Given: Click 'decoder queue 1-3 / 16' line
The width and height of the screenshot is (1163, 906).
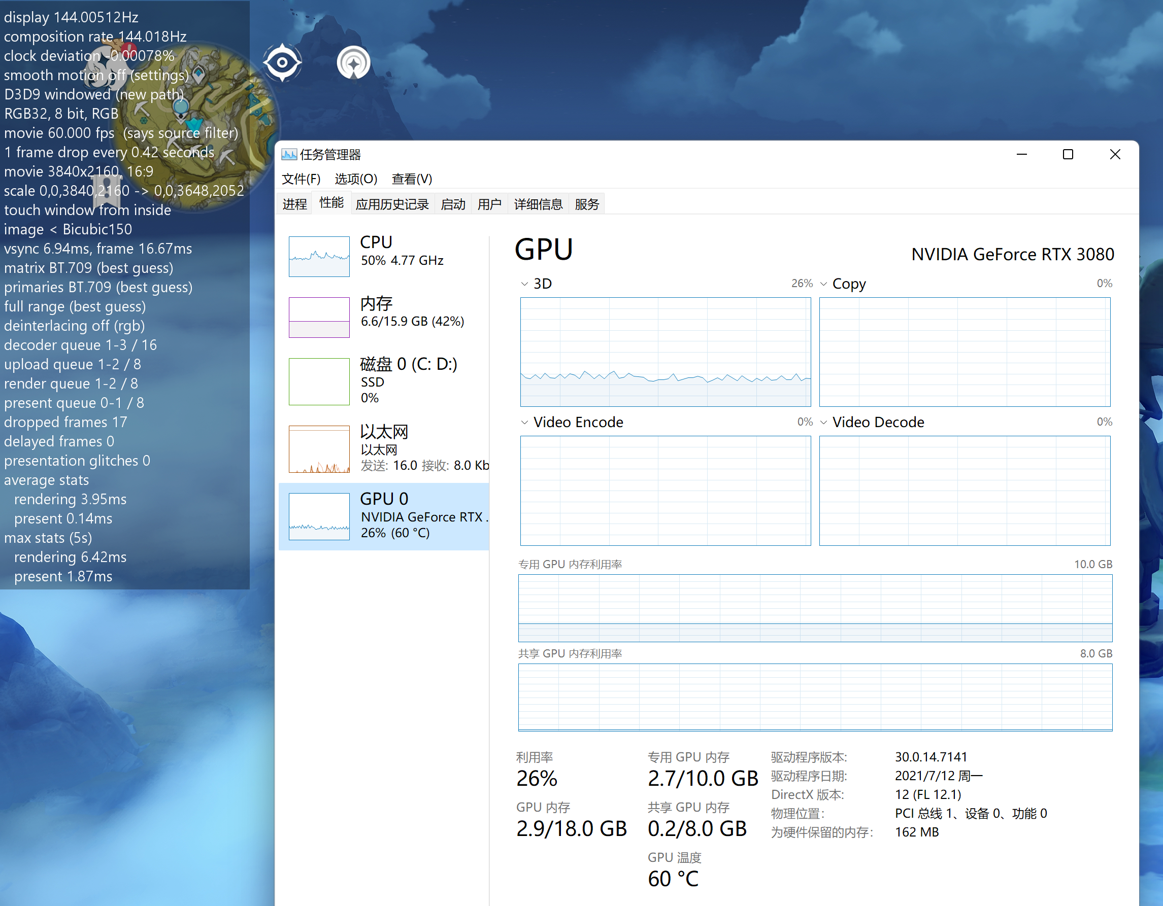Looking at the screenshot, I should pyautogui.click(x=80, y=345).
